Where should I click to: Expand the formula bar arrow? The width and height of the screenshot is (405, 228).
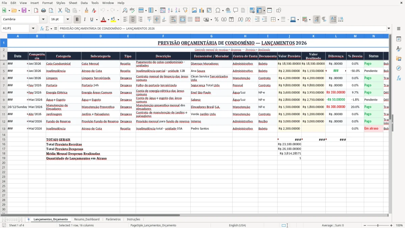[x=389, y=28]
